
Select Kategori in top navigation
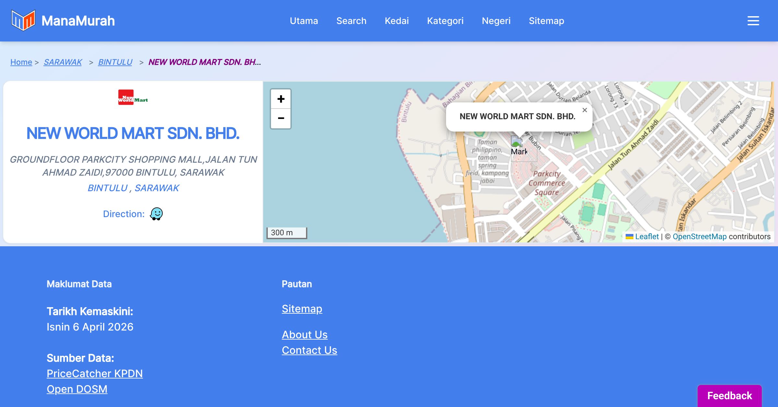pos(445,21)
